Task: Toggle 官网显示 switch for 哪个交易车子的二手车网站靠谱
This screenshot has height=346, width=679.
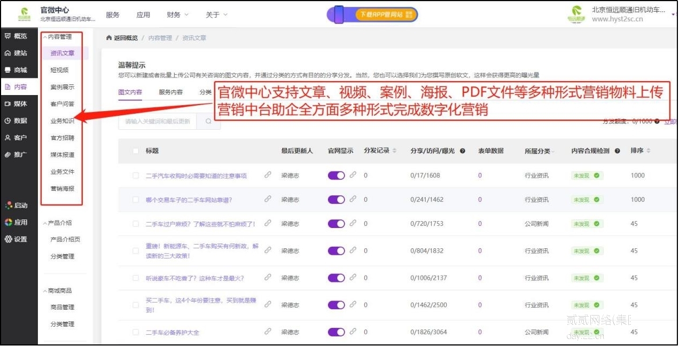Action: point(336,200)
